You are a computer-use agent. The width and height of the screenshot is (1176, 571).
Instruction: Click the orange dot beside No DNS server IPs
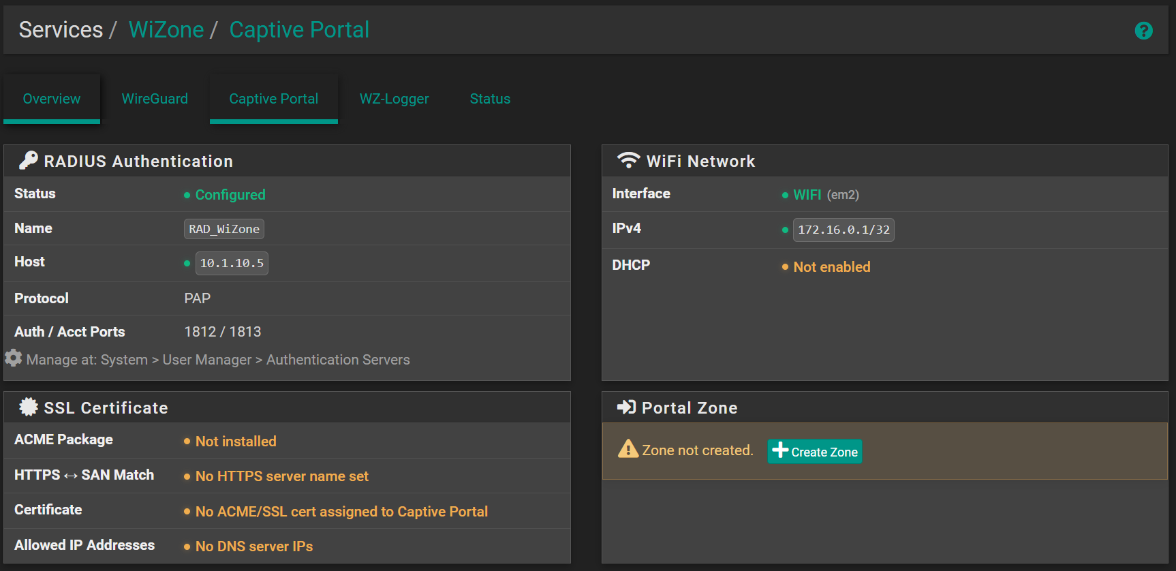click(x=187, y=546)
